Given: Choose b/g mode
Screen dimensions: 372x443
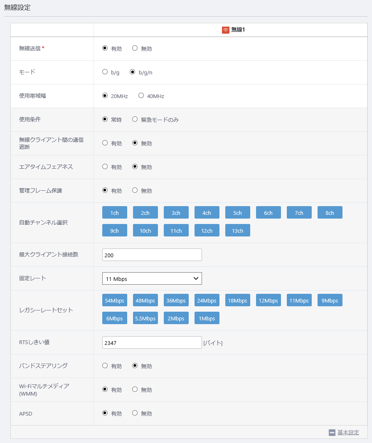Looking at the screenshot, I should click(105, 72).
